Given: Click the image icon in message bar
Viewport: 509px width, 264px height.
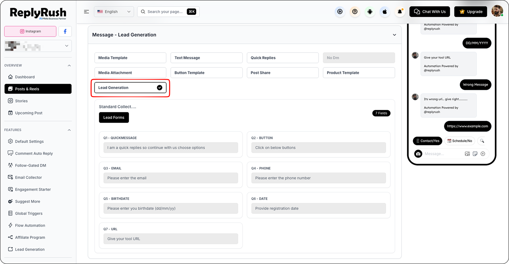Looking at the screenshot, I should (467, 154).
